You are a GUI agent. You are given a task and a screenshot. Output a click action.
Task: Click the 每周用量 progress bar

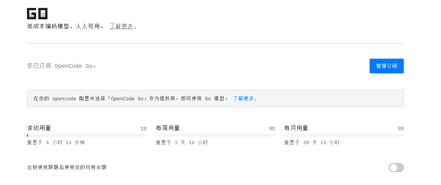pyautogui.click(x=215, y=135)
